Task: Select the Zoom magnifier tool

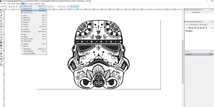Action: coord(1,18)
